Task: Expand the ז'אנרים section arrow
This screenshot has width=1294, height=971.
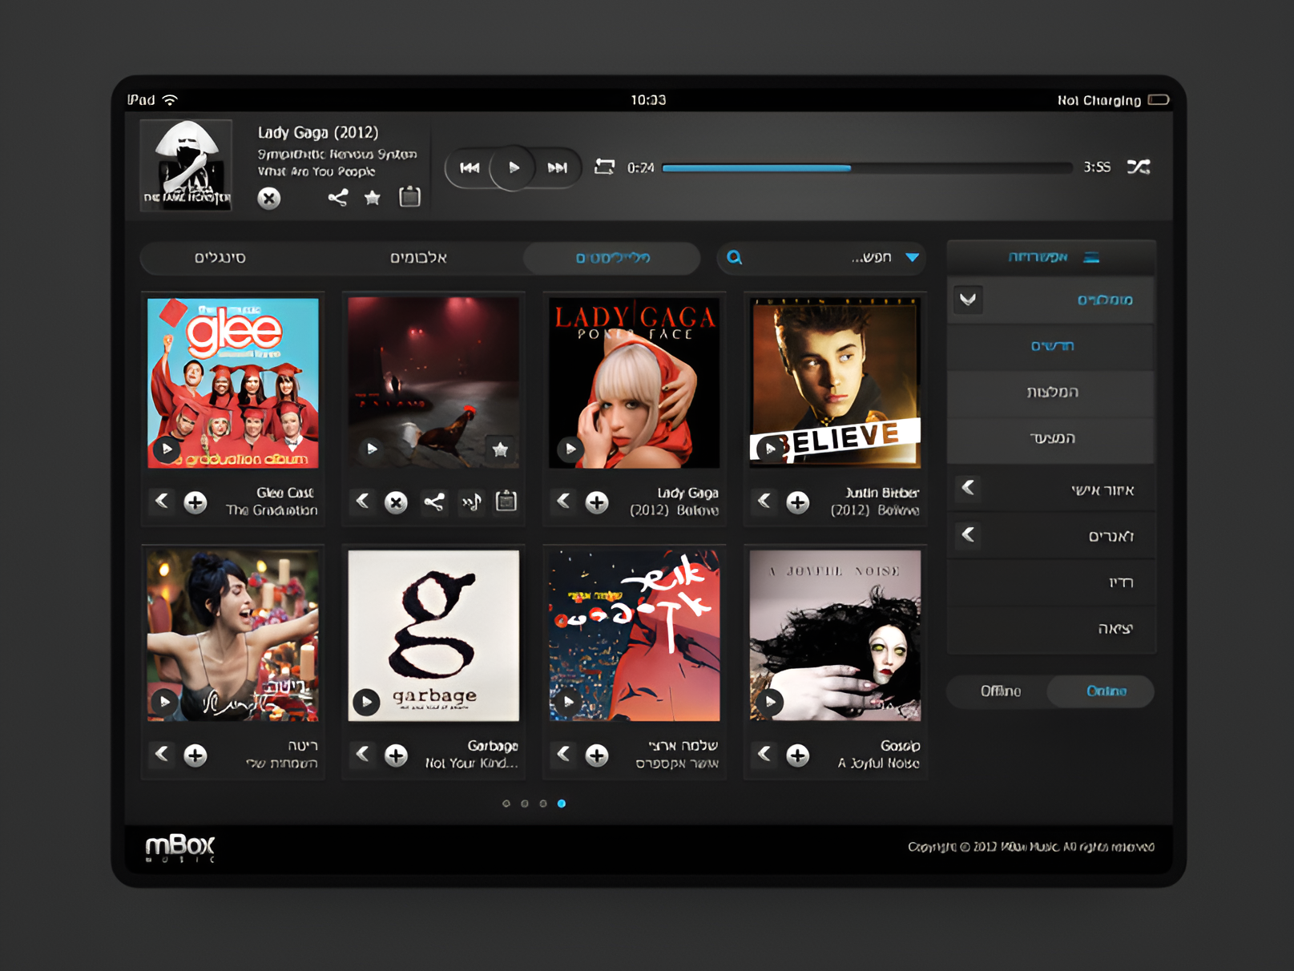Action: click(968, 534)
